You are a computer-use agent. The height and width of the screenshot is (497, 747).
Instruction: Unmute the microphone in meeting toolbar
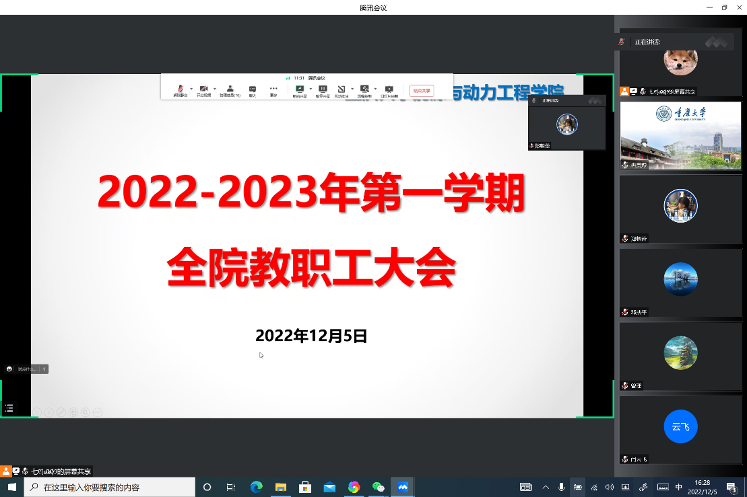click(180, 89)
